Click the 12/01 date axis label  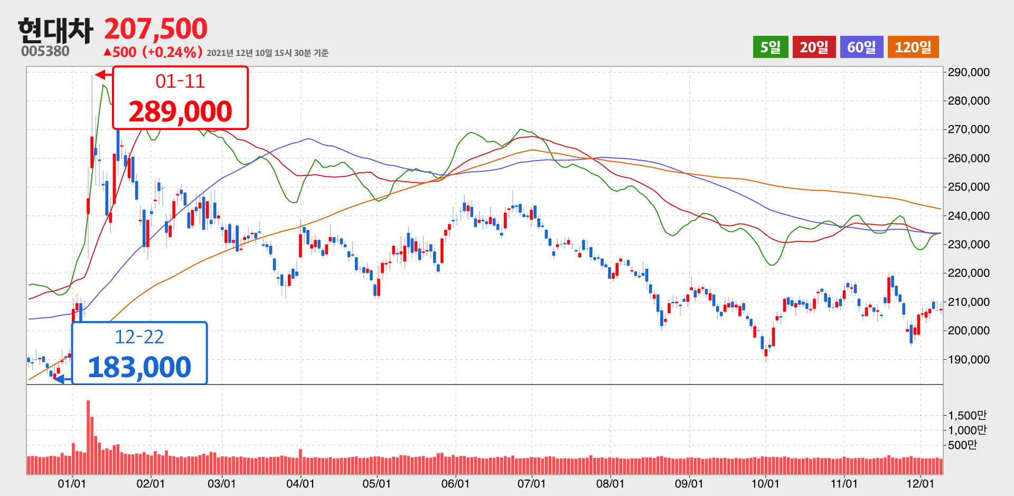coord(921,483)
